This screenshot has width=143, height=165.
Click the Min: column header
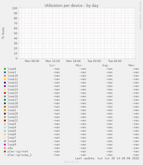pyautogui.click(x=79, y=65)
